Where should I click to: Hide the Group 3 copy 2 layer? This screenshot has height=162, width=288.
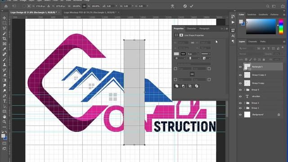click(240, 75)
